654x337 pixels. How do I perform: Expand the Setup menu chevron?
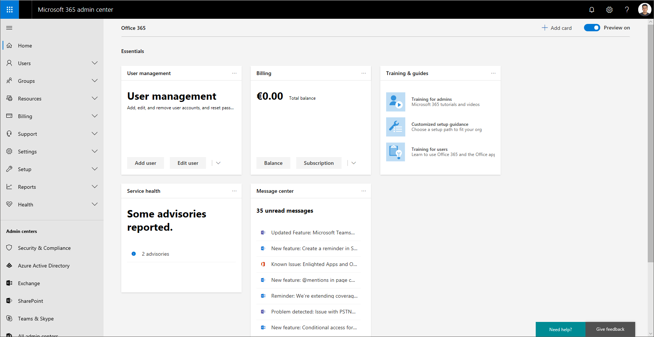tap(95, 169)
